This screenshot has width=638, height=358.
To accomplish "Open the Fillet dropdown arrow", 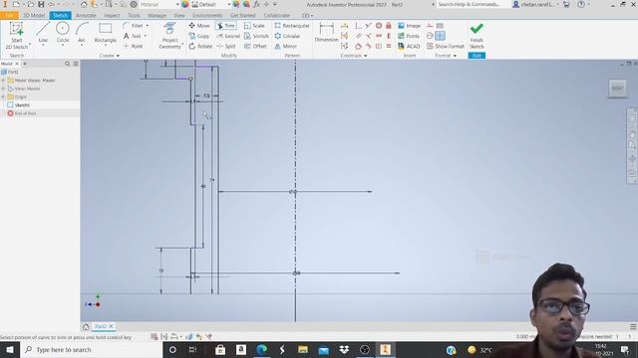I will point(148,26).
